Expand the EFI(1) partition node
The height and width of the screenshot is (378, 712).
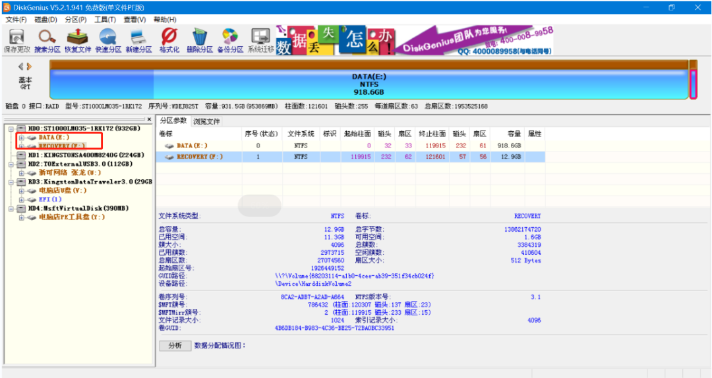click(21, 200)
